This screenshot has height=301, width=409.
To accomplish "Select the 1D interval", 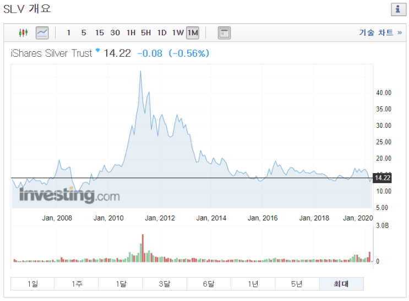I will 162,33.
